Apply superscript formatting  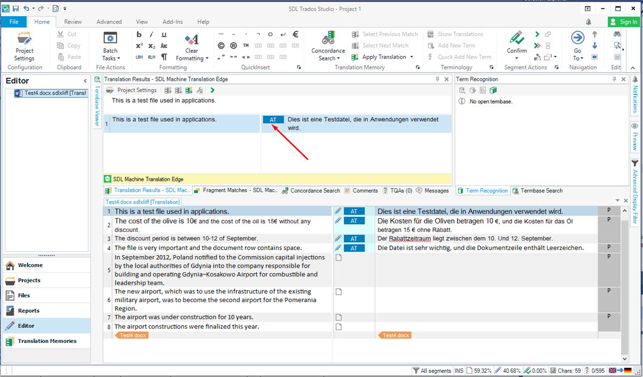(139, 45)
